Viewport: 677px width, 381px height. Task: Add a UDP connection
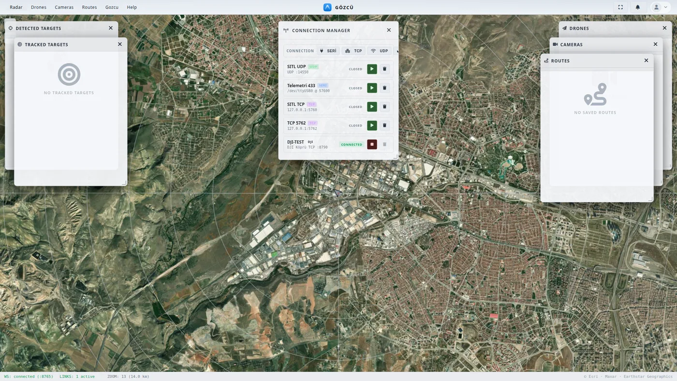tap(380, 51)
